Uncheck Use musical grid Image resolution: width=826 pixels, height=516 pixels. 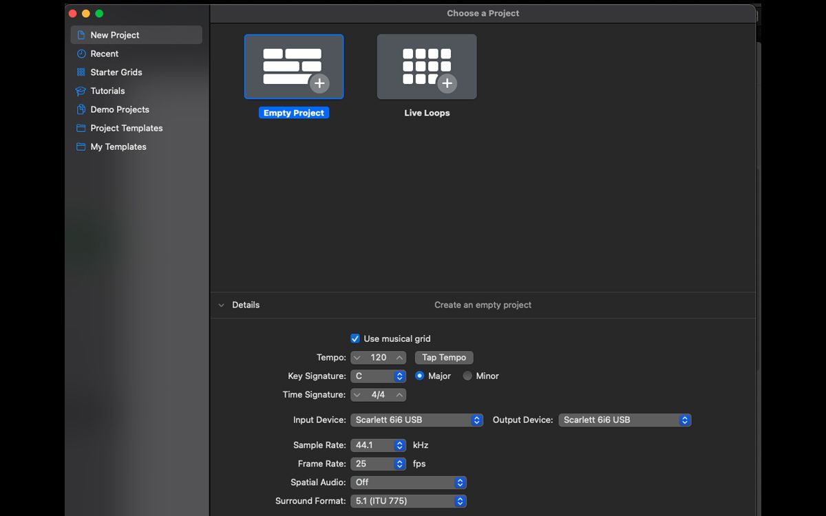(355, 338)
